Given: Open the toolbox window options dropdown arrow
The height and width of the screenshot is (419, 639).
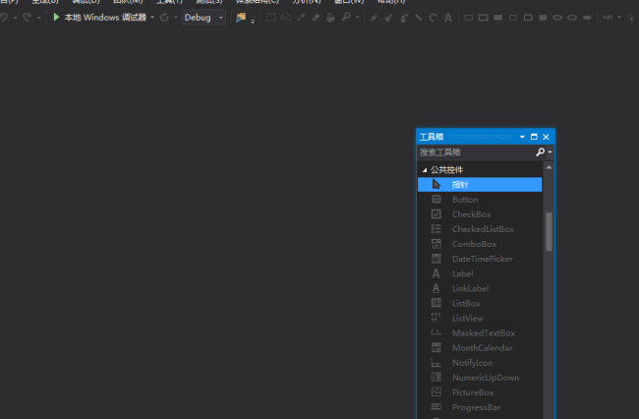Looking at the screenshot, I should click(523, 137).
